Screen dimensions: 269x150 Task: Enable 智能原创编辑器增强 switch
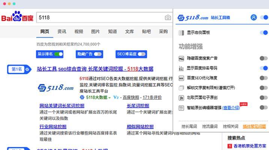(264, 108)
